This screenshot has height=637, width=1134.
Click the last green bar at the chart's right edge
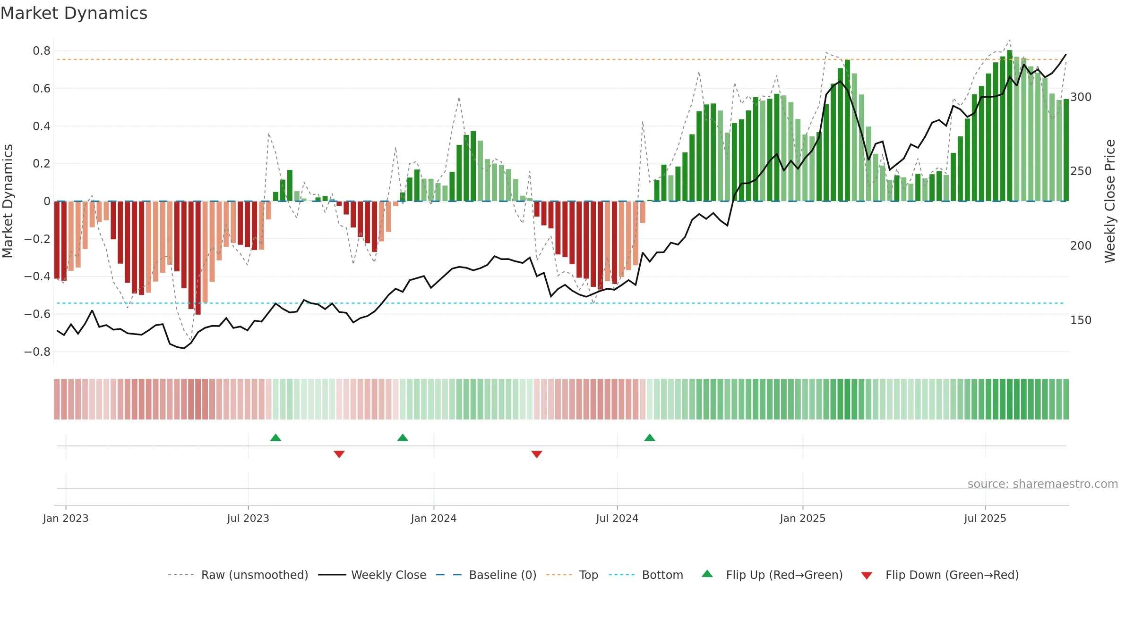1066,150
